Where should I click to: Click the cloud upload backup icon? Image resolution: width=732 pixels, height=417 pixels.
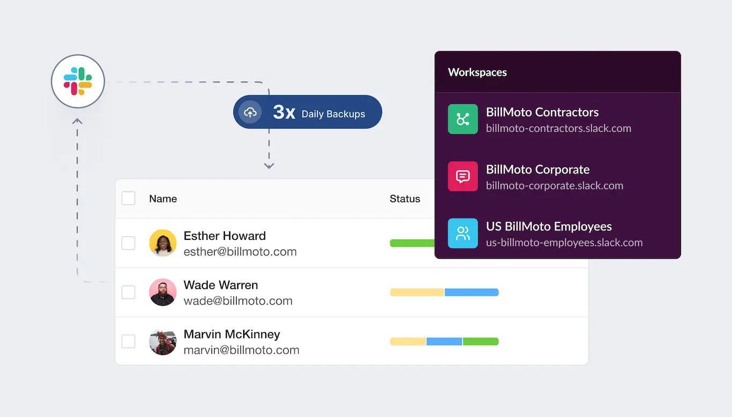click(250, 112)
